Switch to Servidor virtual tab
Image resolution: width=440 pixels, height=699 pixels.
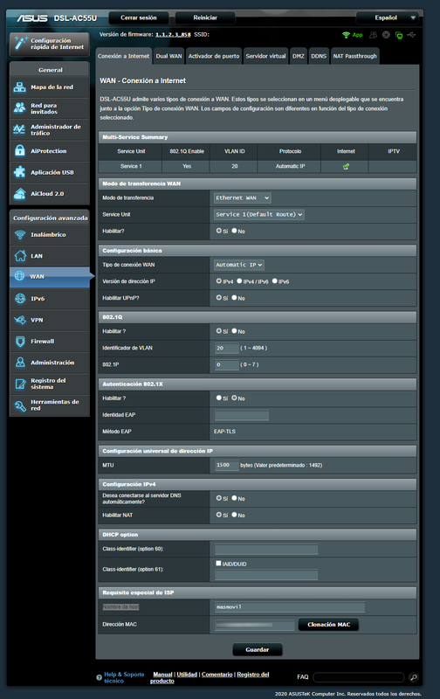click(266, 56)
